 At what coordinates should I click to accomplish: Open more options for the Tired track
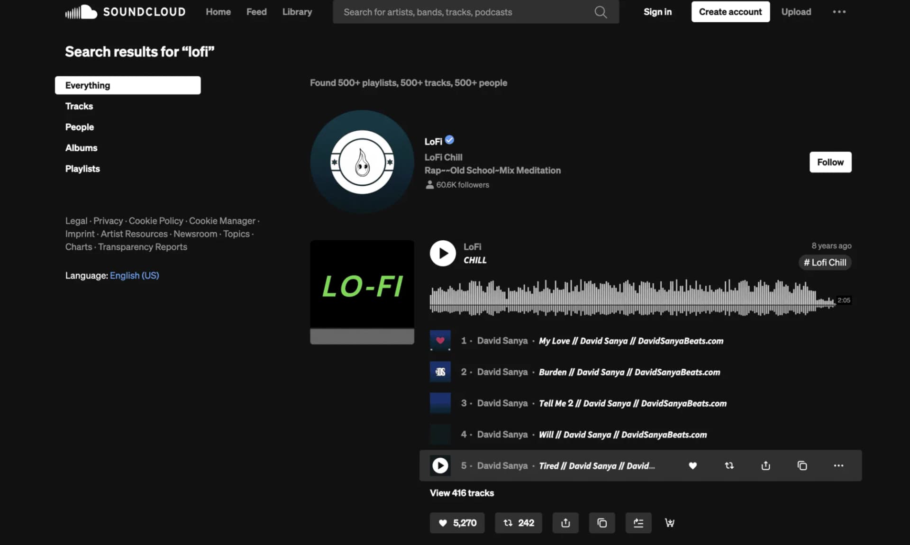click(x=838, y=465)
